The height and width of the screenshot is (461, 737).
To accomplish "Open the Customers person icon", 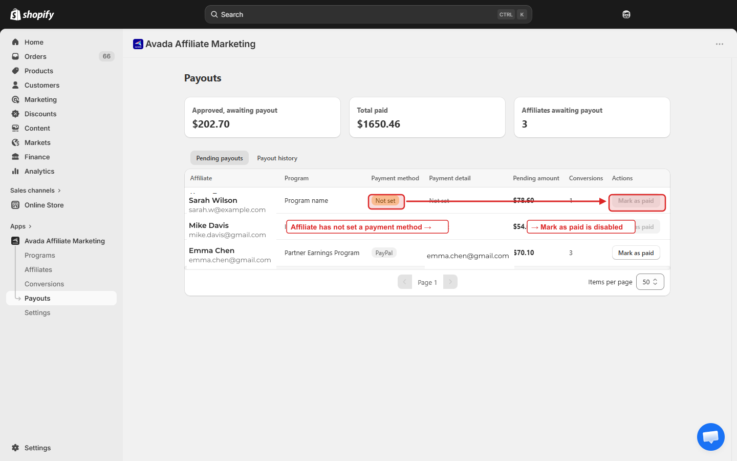I will tap(15, 85).
